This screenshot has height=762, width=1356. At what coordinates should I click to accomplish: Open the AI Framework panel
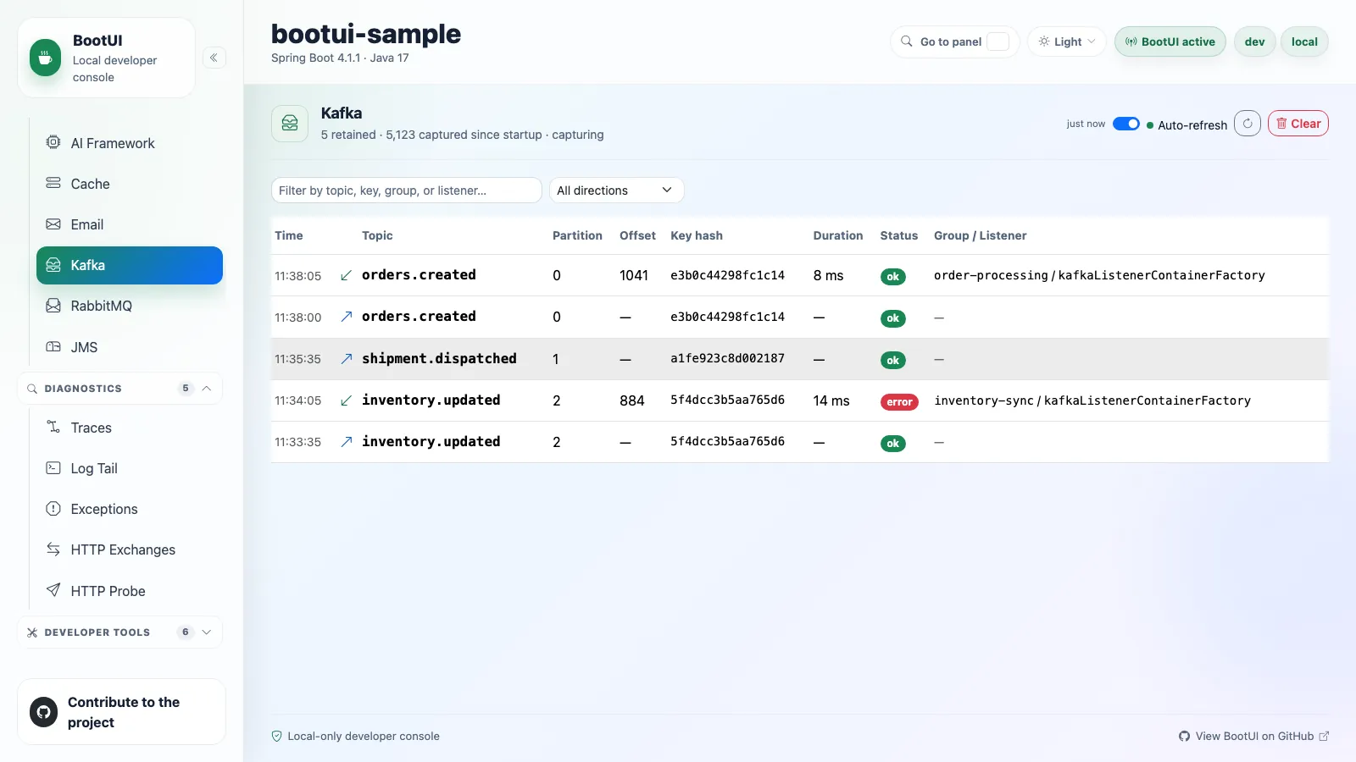coord(130,143)
